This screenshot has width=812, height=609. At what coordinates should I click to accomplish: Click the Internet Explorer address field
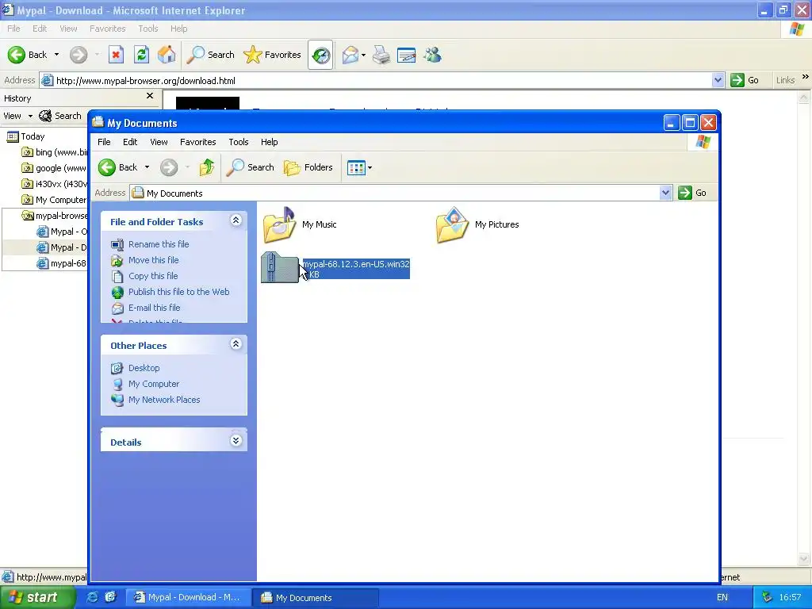(x=382, y=80)
